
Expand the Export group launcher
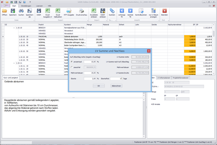(88, 21)
